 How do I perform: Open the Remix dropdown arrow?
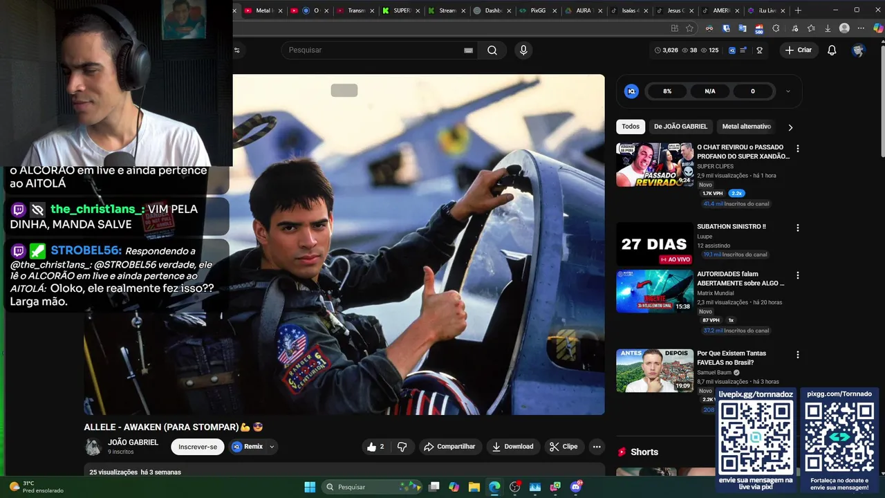272,447
